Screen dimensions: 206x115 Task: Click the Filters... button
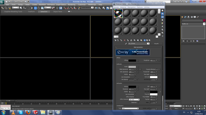[177, 108]
